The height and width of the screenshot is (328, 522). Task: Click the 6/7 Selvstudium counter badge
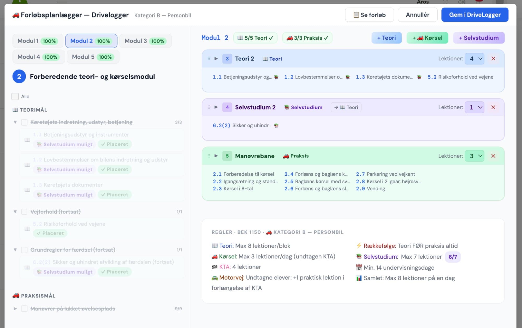pos(453,257)
